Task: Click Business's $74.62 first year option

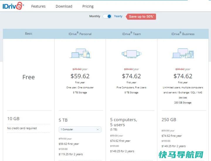Action: [172, 136]
